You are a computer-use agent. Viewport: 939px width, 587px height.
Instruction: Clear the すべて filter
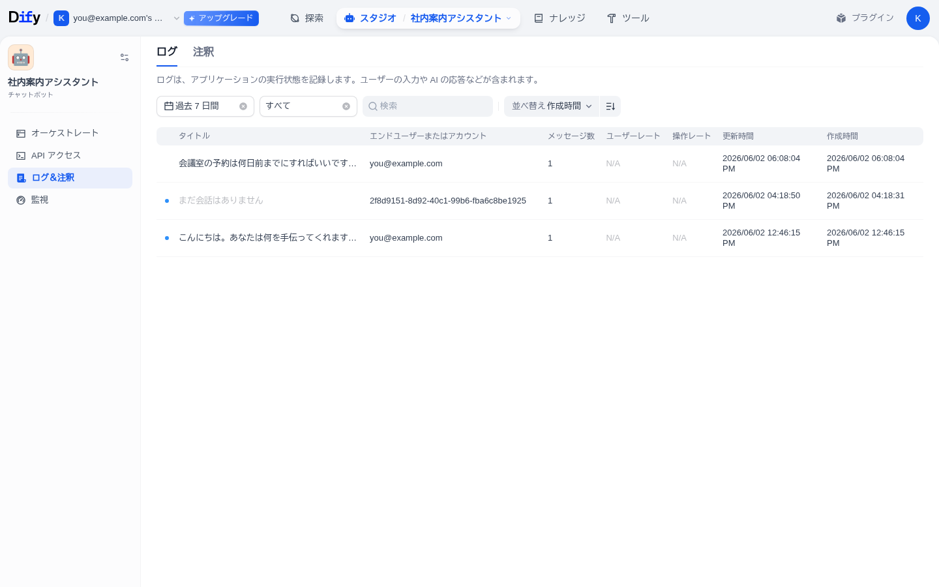(346, 106)
